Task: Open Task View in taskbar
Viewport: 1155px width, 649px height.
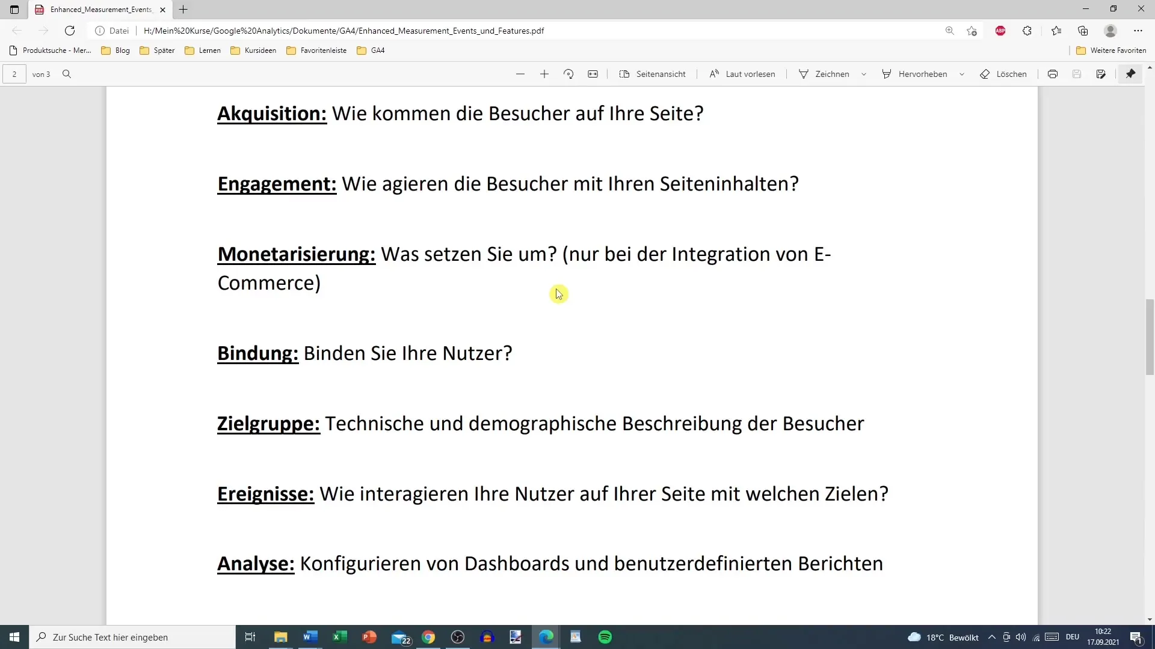Action: (250, 637)
